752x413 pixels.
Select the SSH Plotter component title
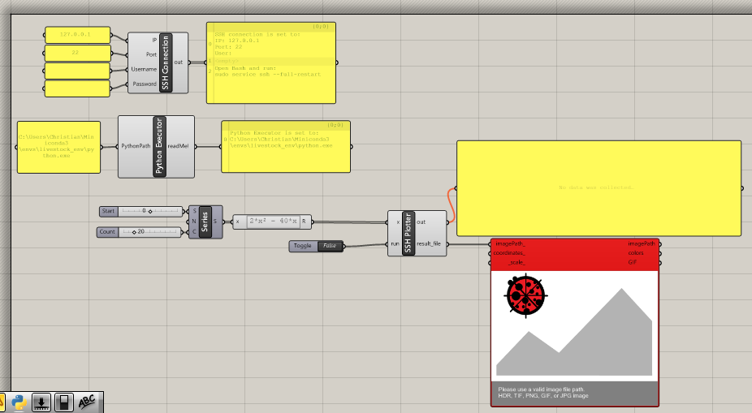click(408, 233)
